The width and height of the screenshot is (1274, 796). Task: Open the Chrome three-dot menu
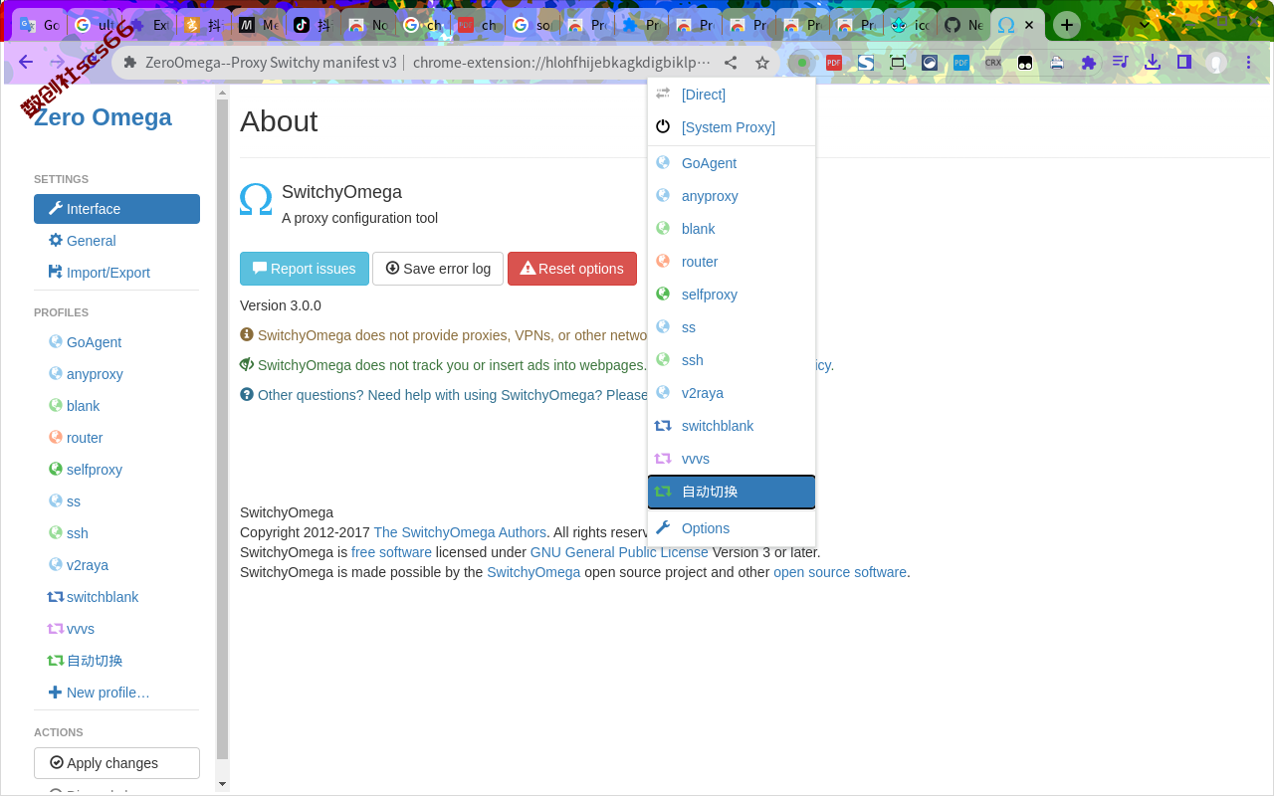pyautogui.click(x=1250, y=62)
